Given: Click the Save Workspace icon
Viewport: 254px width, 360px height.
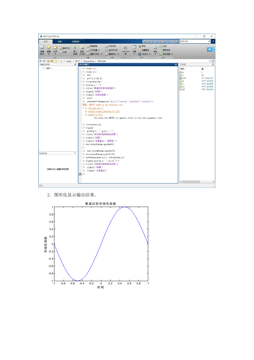Looking at the screenshot, I should (82, 47).
